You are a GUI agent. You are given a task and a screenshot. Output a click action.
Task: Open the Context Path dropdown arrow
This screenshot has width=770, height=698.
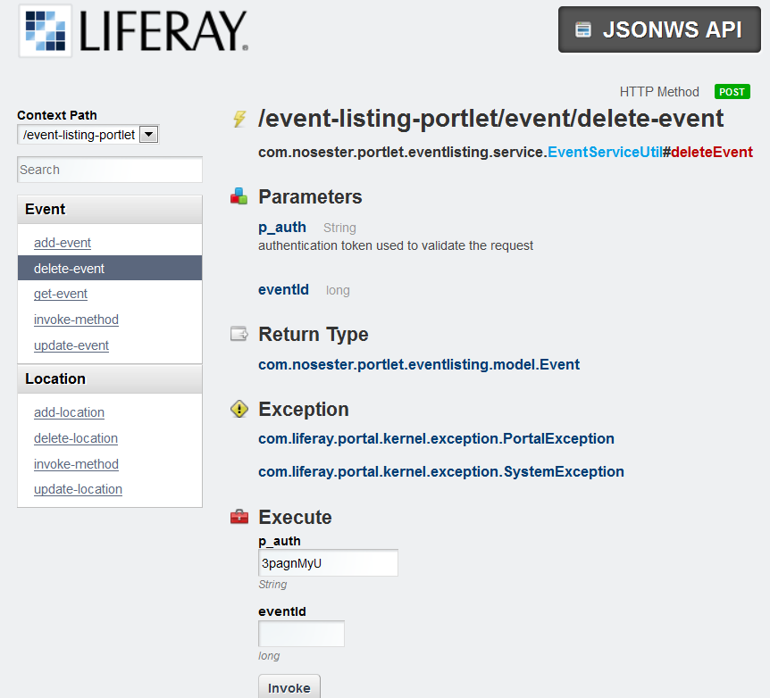click(148, 135)
